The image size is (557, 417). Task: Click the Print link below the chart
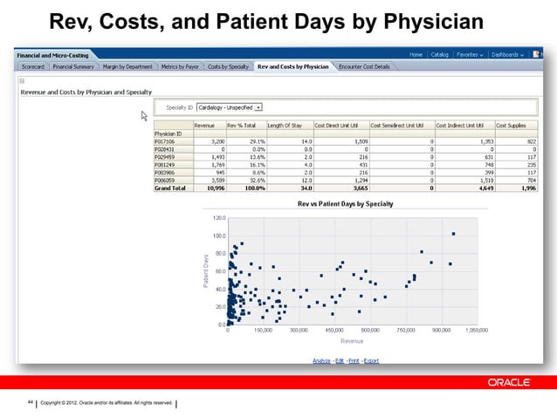click(x=354, y=360)
